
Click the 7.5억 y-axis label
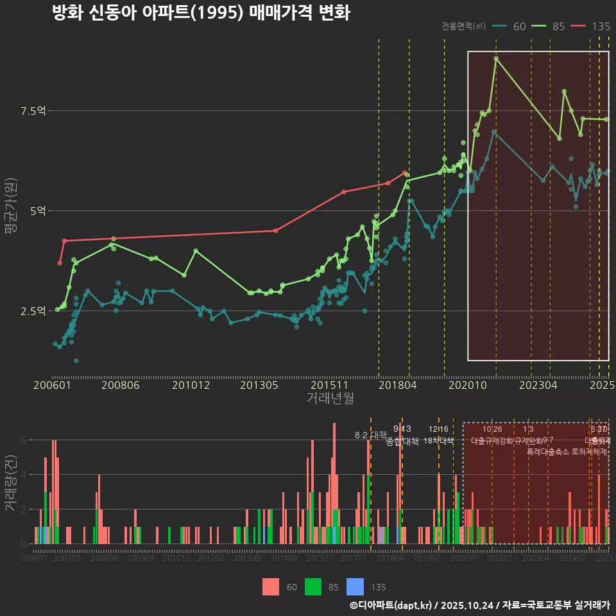(33, 111)
